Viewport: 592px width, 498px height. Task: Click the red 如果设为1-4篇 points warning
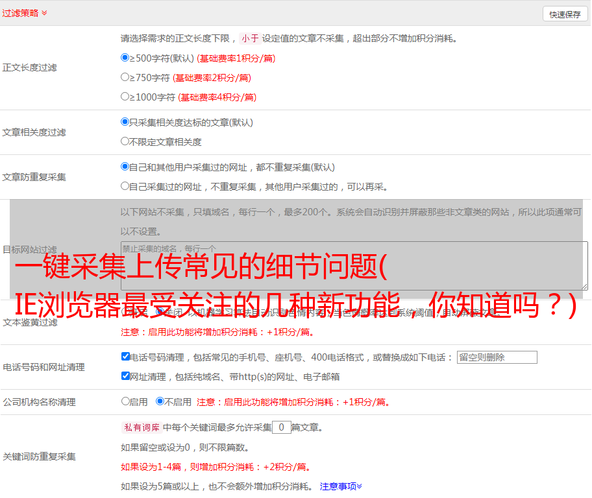tap(216, 467)
